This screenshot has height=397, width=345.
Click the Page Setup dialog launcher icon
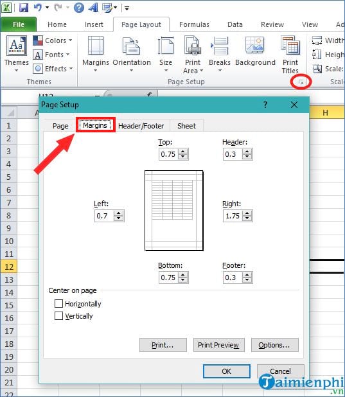click(301, 82)
